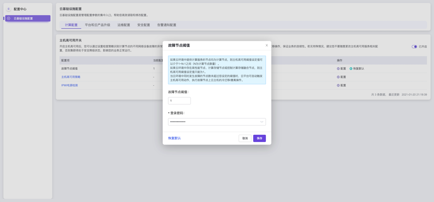Go to the 告警通知配置 tab

[x=166, y=25]
